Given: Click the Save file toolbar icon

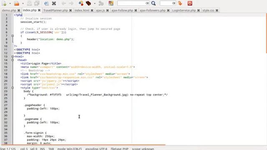Looking at the screenshot, I should click(x=30, y=3).
